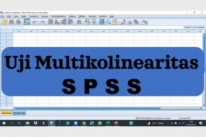Click the Undo arrow icon
The width and height of the screenshot is (206, 137).
coord(35,22)
